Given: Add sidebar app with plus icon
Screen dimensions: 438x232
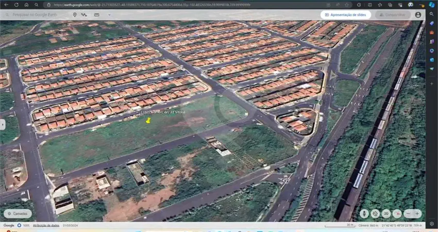Looking at the screenshot, I should (x=432, y=83).
